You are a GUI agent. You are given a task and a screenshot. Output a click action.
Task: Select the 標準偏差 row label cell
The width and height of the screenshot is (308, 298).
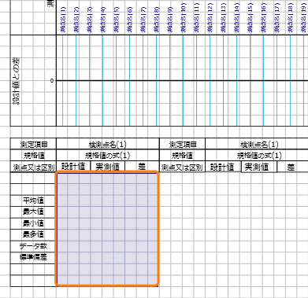click(33, 257)
